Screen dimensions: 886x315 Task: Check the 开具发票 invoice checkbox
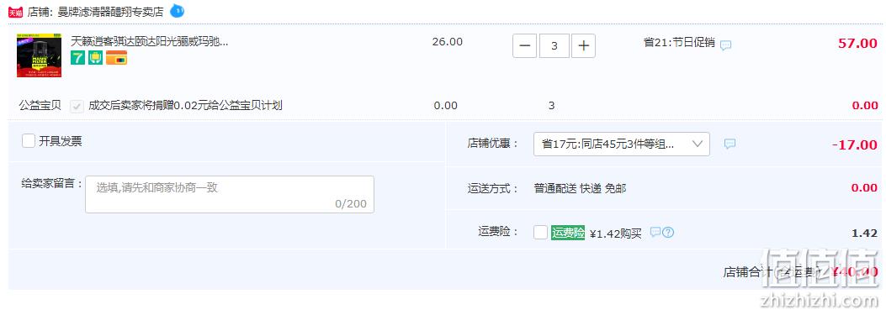pyautogui.click(x=29, y=140)
